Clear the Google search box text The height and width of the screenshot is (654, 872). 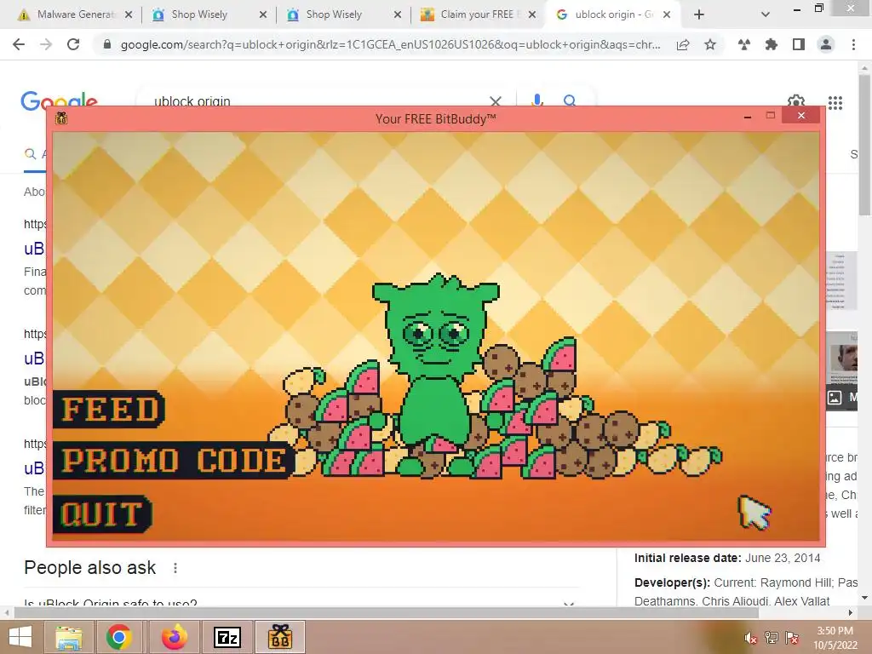click(x=495, y=100)
